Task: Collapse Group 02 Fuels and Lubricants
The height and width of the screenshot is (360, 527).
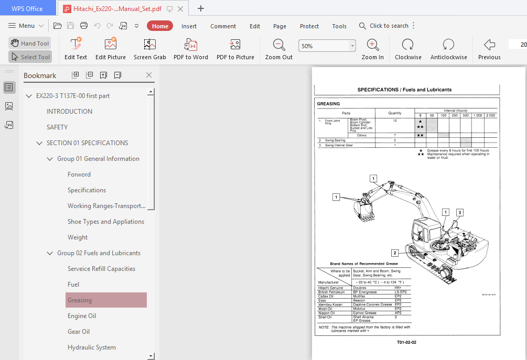Action: click(x=50, y=253)
